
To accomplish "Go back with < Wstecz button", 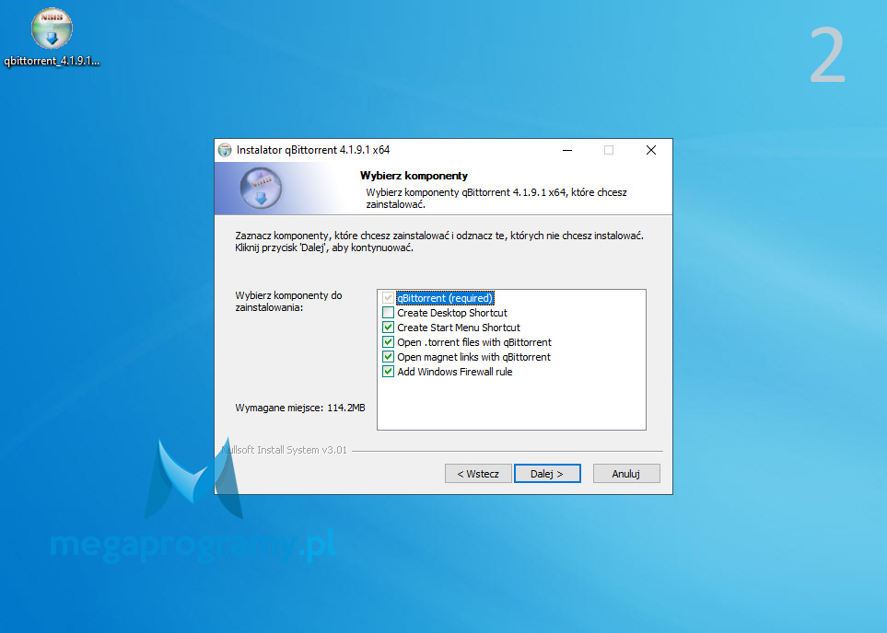I will (x=478, y=474).
